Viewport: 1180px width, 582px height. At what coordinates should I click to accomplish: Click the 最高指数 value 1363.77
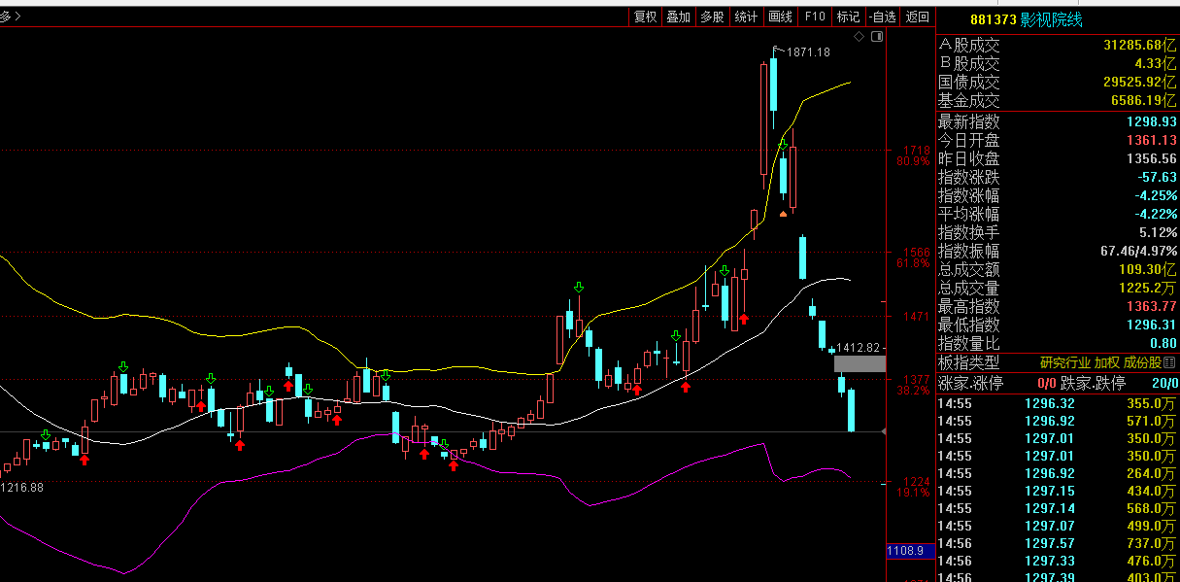click(x=1152, y=307)
